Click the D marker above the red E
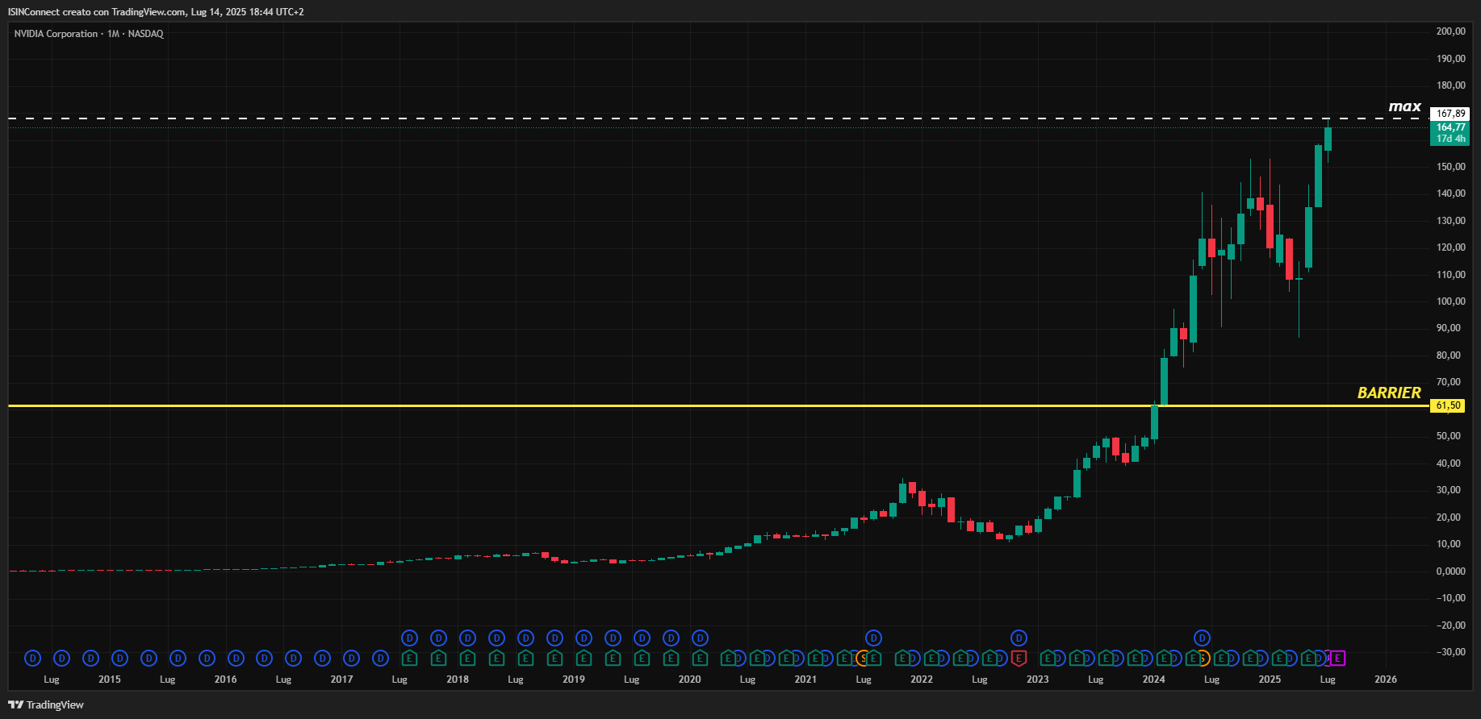1481x719 pixels. pos(1019,638)
